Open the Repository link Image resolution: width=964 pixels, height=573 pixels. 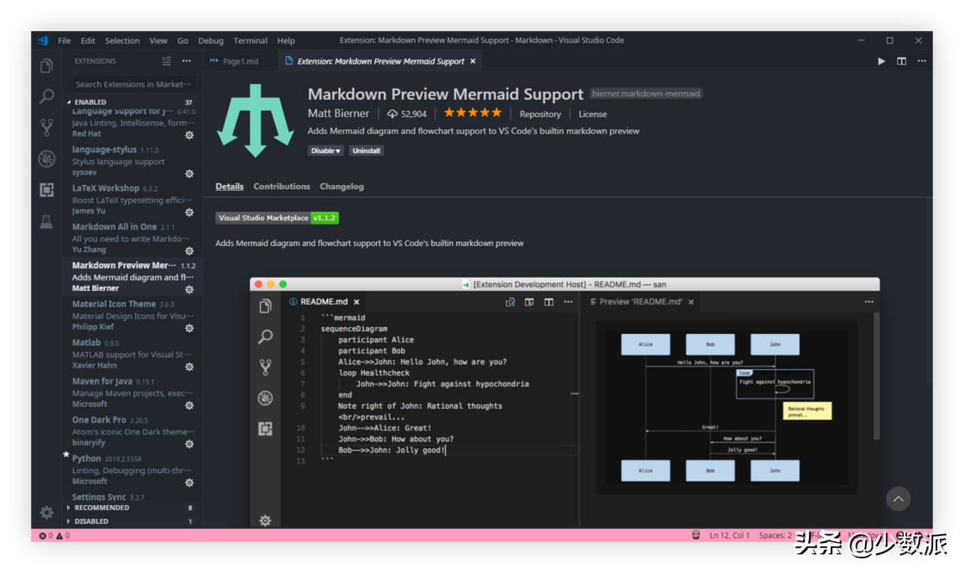tap(540, 114)
